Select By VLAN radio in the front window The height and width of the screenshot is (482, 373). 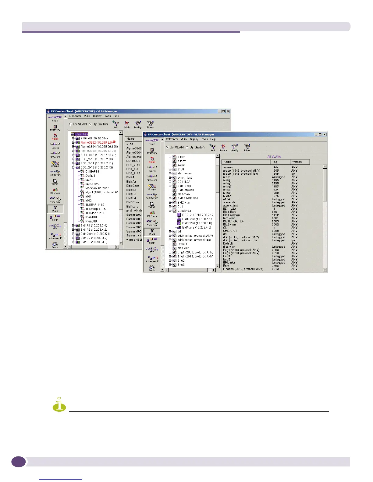(x=167, y=147)
